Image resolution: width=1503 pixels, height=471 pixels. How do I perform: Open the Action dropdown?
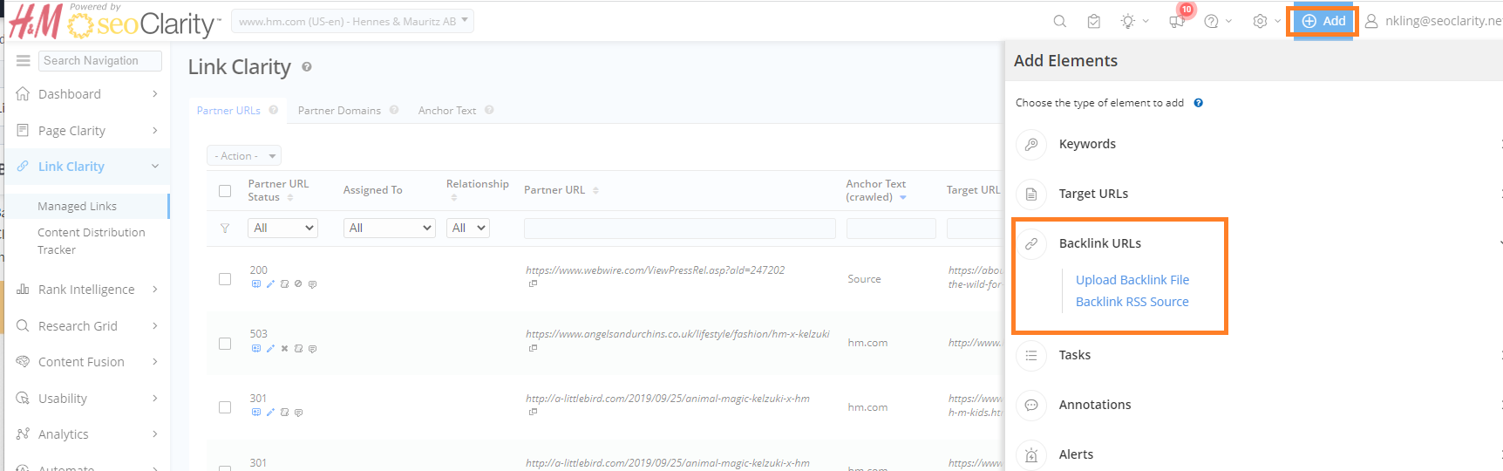click(x=244, y=155)
